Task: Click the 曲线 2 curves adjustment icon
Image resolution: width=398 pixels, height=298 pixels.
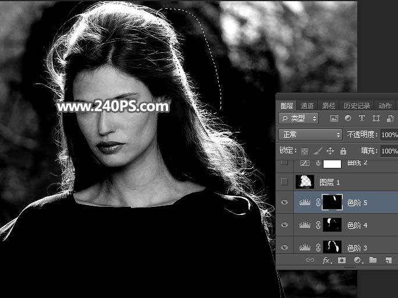Action: point(304,163)
